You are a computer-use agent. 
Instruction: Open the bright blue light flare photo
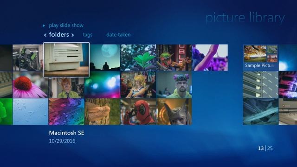(x=288, y=58)
